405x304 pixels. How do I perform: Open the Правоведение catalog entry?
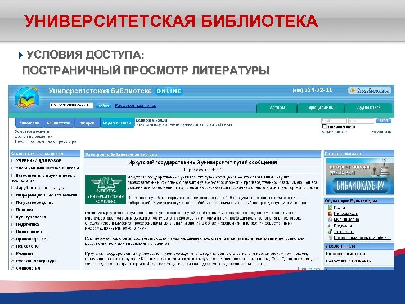coord(31,239)
